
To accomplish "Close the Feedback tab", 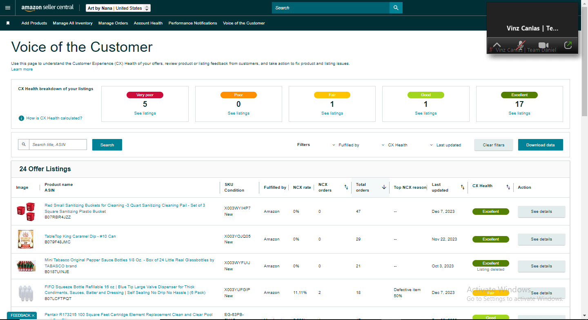I will (33, 316).
